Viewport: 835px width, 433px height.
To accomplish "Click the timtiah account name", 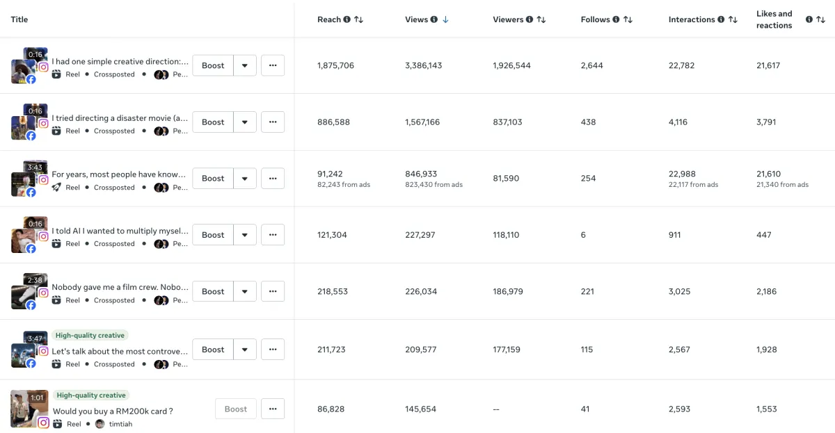I will 120,424.
